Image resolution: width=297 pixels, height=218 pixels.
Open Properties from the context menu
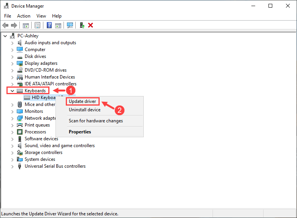80,132
